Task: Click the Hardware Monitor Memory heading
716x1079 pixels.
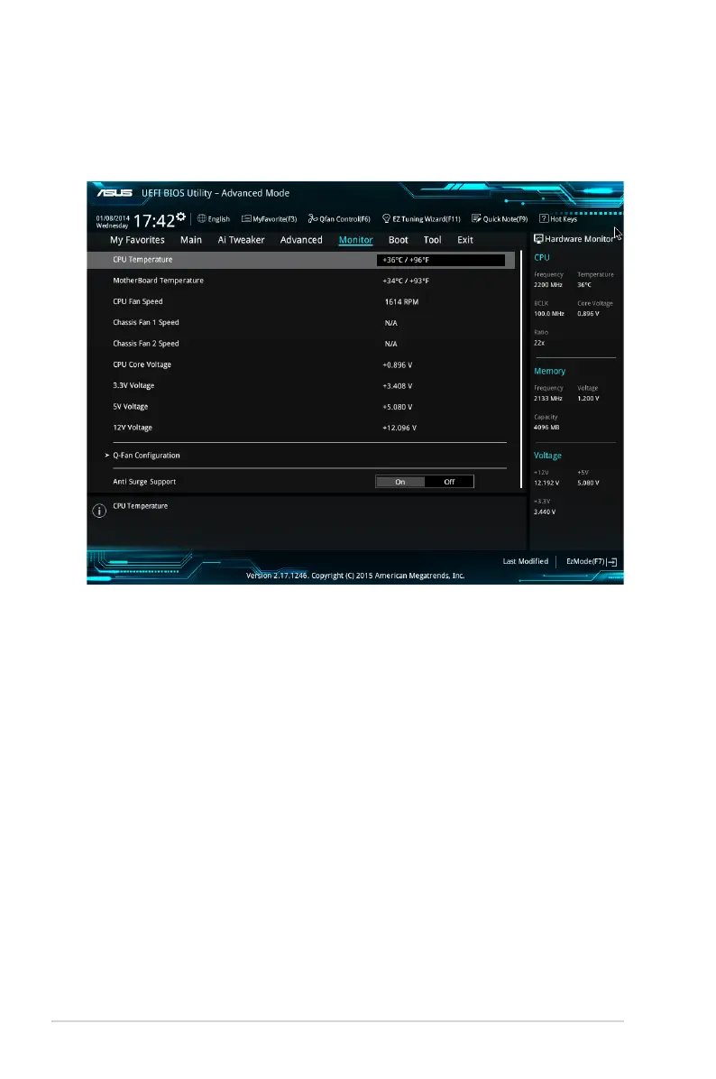Action: [x=549, y=371]
